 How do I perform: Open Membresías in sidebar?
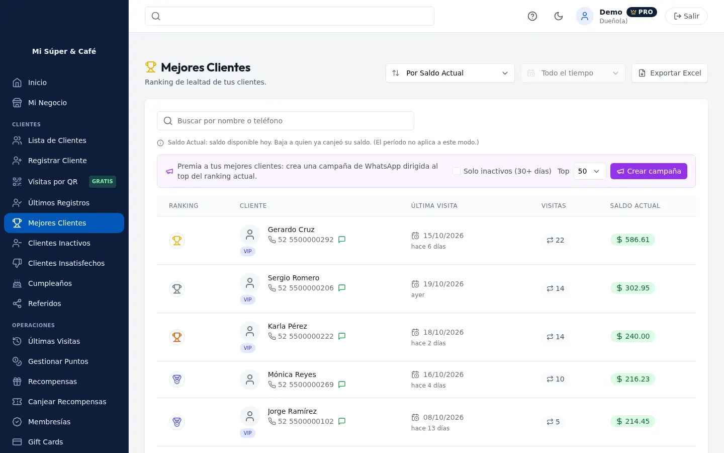pyautogui.click(x=64, y=422)
